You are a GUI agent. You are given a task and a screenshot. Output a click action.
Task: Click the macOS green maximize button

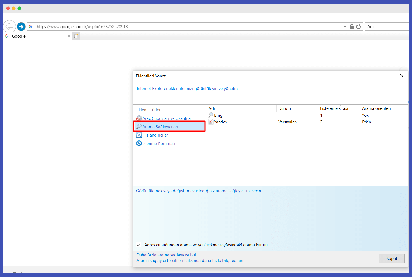19,8
